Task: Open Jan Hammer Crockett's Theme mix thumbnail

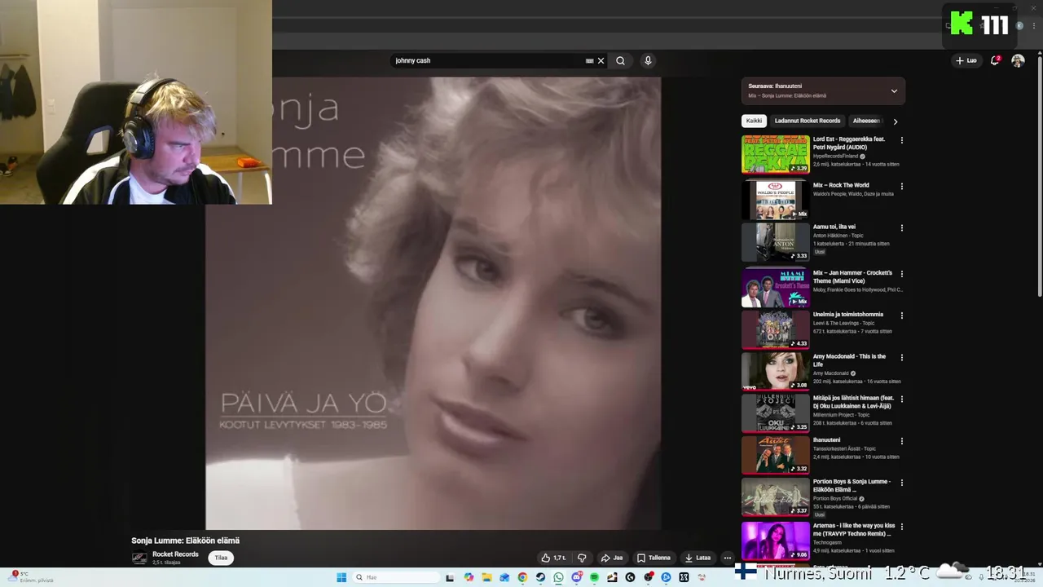Action: pyautogui.click(x=775, y=288)
